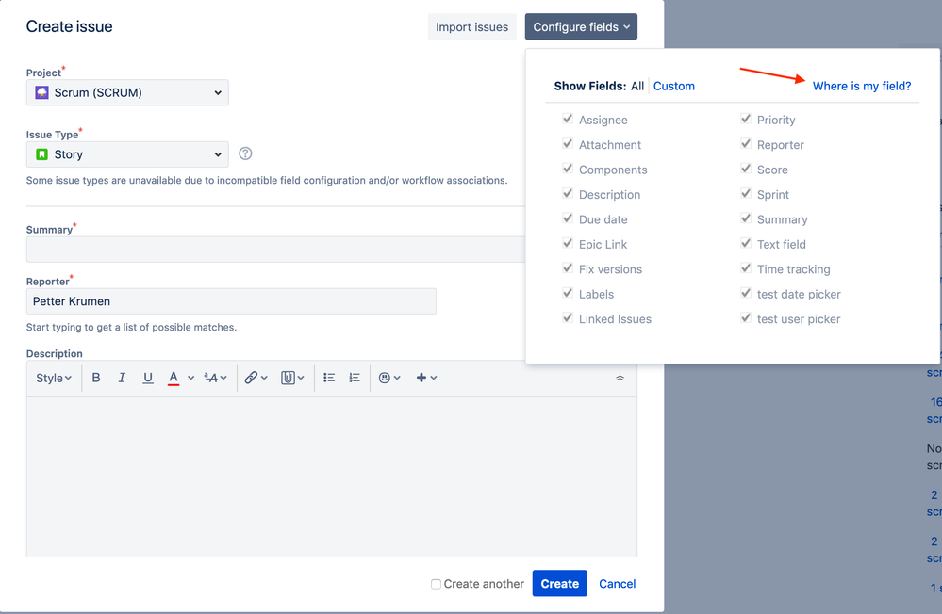Open more formatting options menu
The image size is (942, 614).
pos(216,378)
